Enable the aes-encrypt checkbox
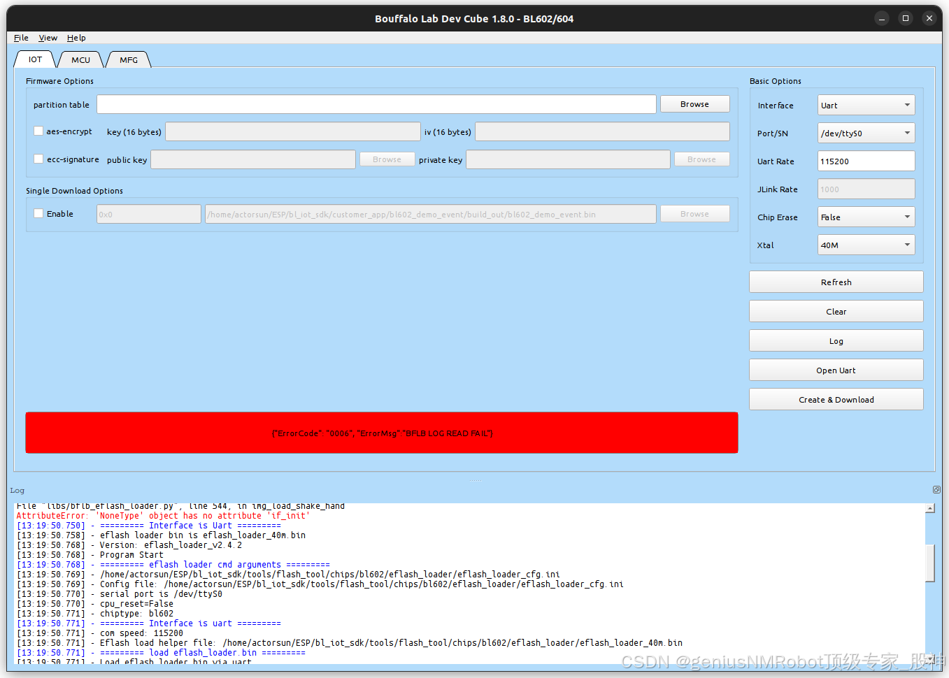The width and height of the screenshot is (949, 678). click(38, 131)
